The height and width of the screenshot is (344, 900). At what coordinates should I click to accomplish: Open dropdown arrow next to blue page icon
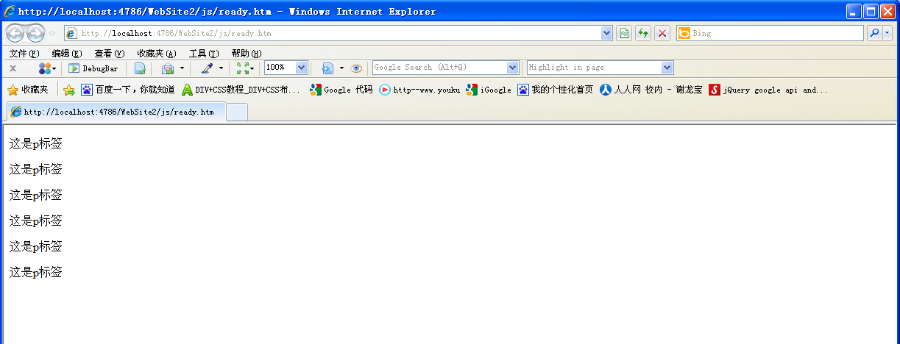(341, 68)
